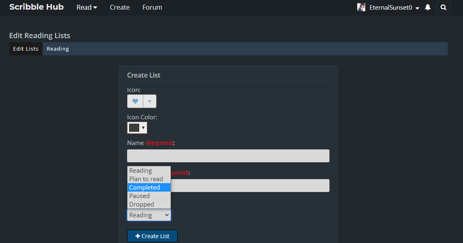463x243 pixels.
Task: Select the Plan to read option
Action: pos(146,179)
